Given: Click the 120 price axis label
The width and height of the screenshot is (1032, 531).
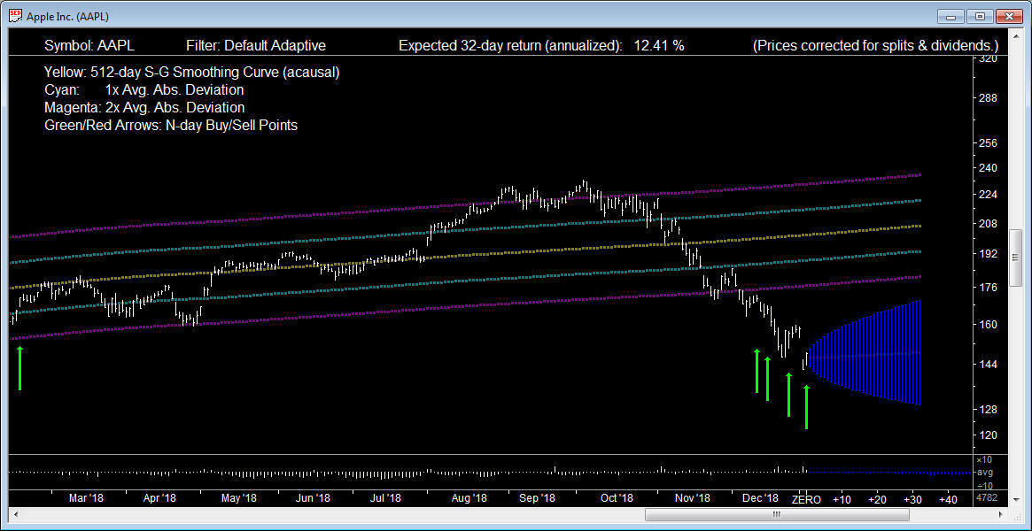Looking at the screenshot, I should click(989, 435).
